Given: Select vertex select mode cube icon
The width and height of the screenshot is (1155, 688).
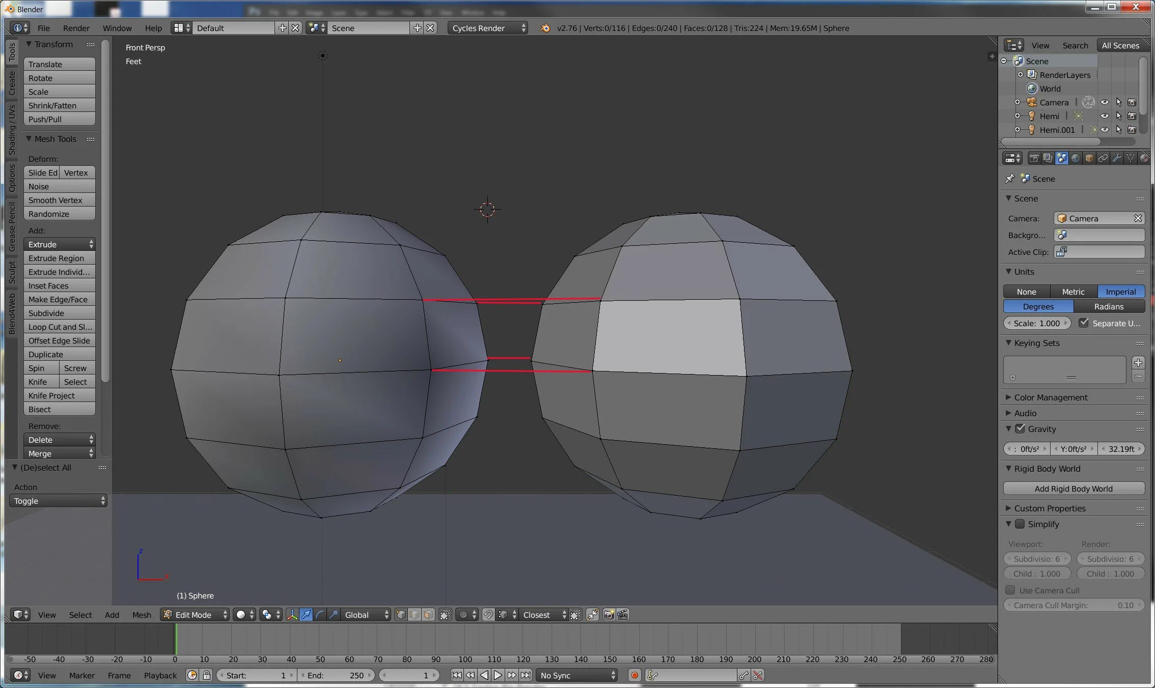Looking at the screenshot, I should pyautogui.click(x=401, y=615).
